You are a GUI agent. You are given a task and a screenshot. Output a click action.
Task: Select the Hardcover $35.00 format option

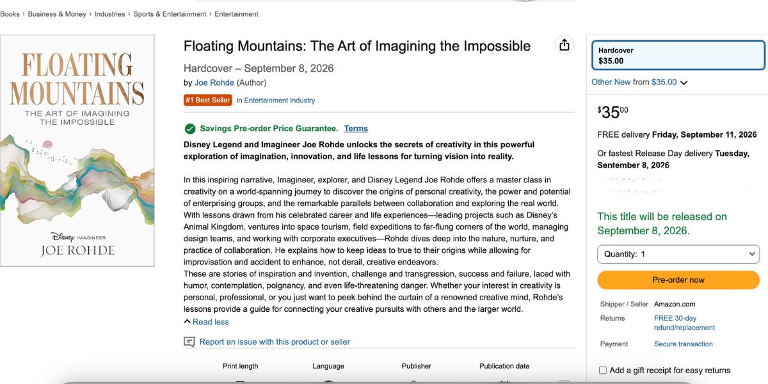point(678,56)
